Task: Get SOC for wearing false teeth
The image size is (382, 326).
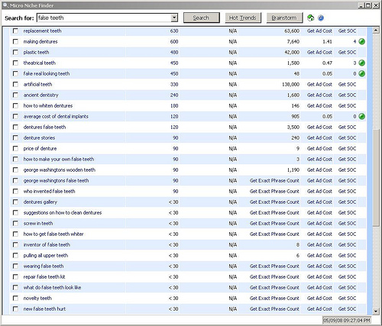Action: (x=347, y=266)
